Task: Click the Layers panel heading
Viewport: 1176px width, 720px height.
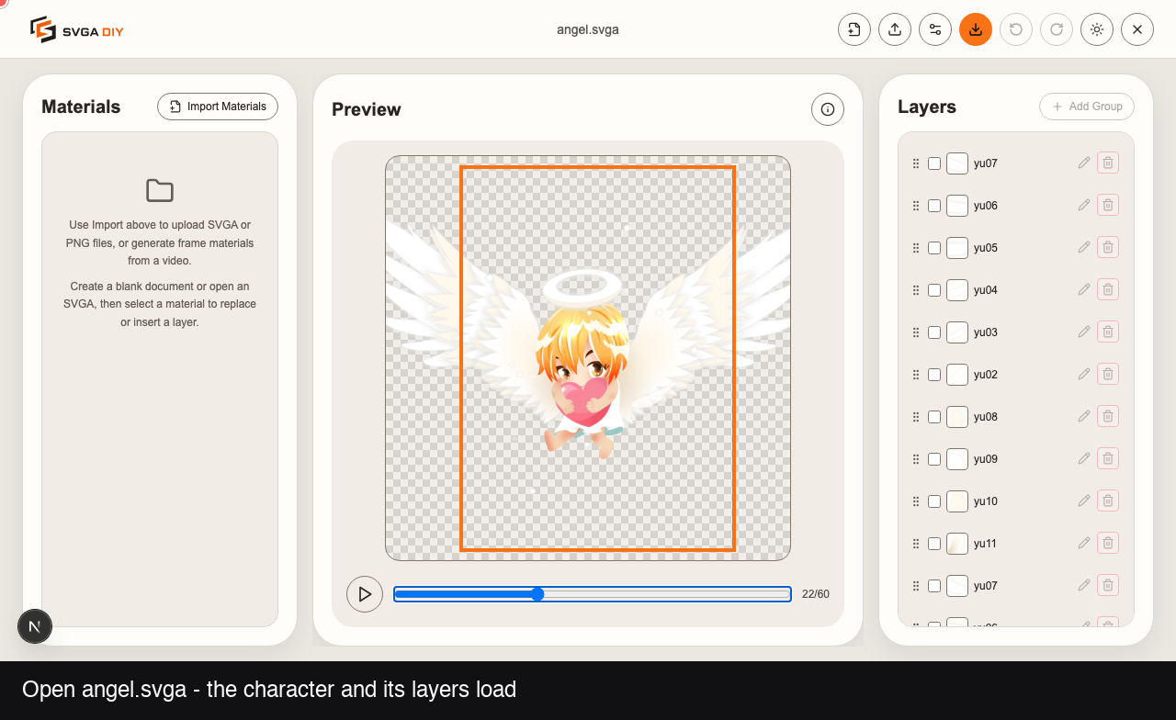Action: 927,107
